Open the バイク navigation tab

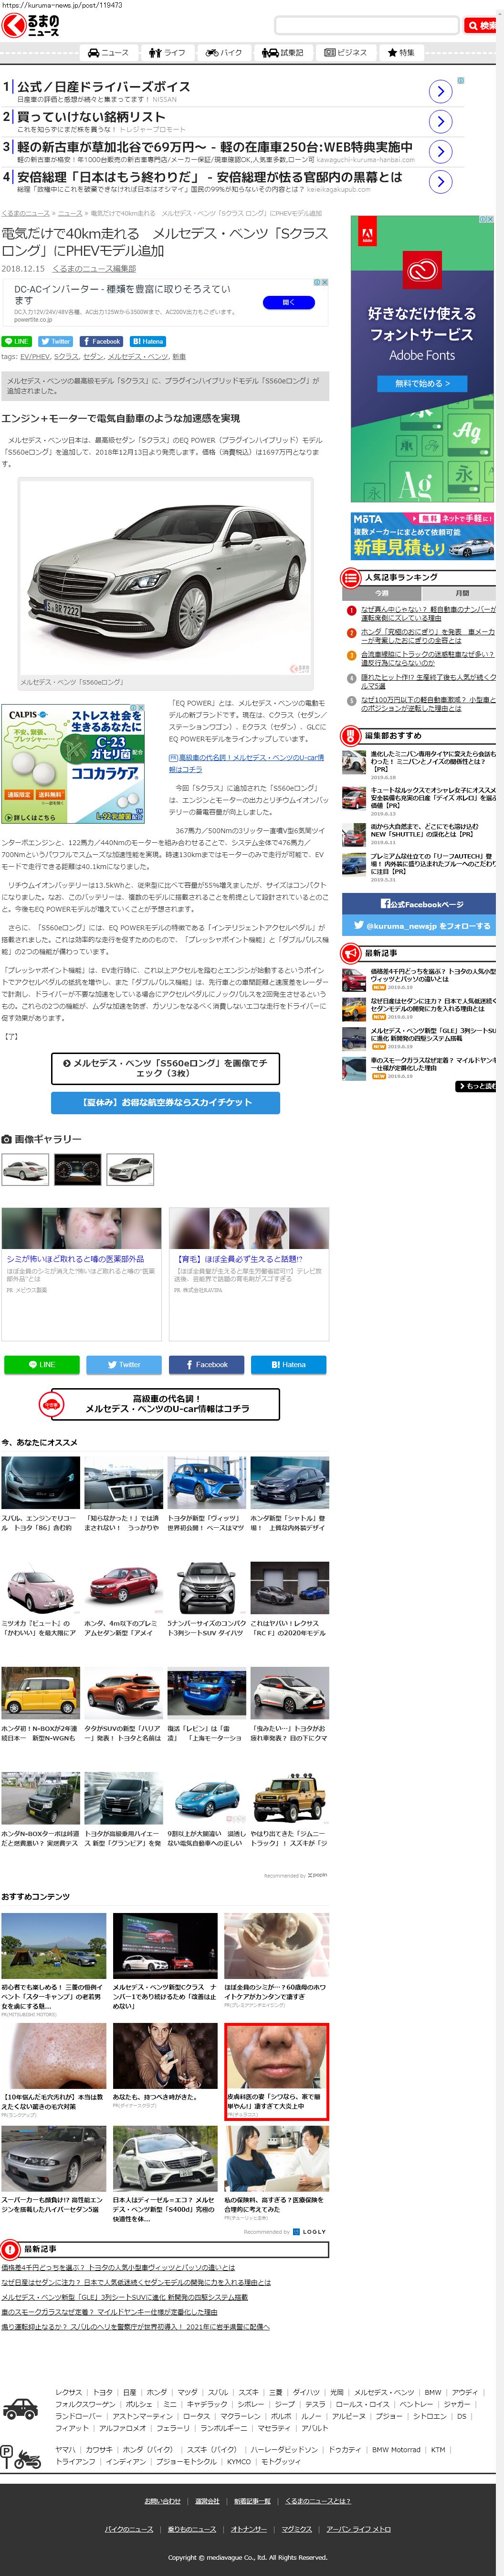click(223, 53)
